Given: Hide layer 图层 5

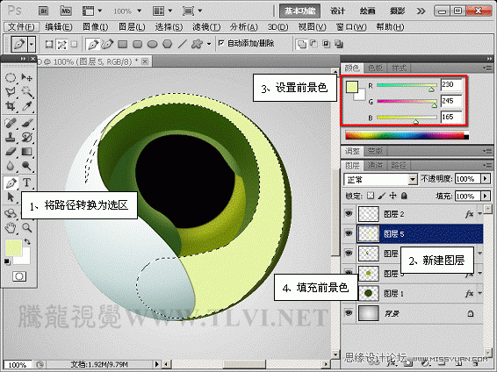Looking at the screenshot, I should tap(349, 233).
